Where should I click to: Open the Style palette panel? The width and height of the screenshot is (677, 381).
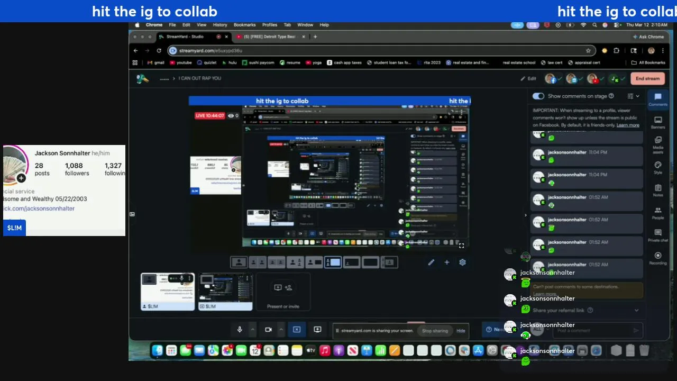(658, 168)
